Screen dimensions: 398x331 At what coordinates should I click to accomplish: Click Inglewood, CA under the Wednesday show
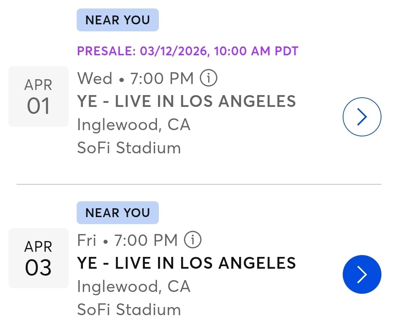(x=133, y=125)
